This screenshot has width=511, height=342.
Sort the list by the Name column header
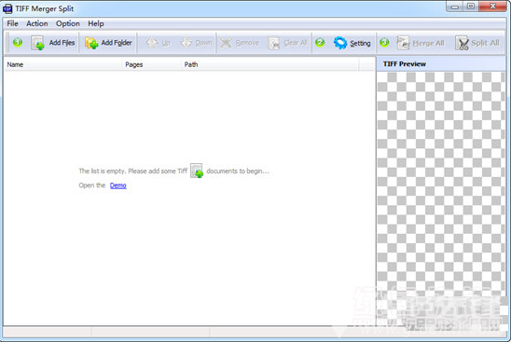[63, 64]
